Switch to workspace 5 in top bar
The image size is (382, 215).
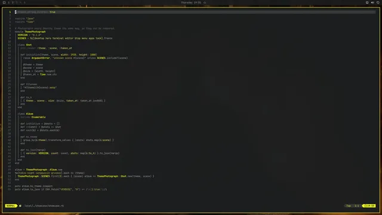pyautogui.click(x=24, y=2)
